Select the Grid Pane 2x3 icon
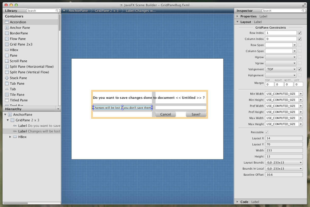 pyautogui.click(x=7, y=44)
